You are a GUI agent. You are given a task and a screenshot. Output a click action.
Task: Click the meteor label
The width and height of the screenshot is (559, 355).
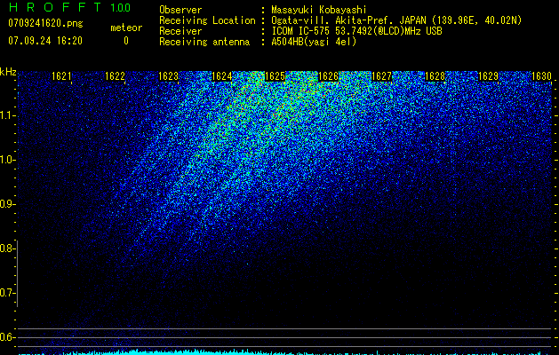126,28
